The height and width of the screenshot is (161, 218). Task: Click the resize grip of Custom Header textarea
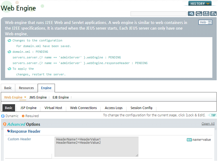point(137,155)
